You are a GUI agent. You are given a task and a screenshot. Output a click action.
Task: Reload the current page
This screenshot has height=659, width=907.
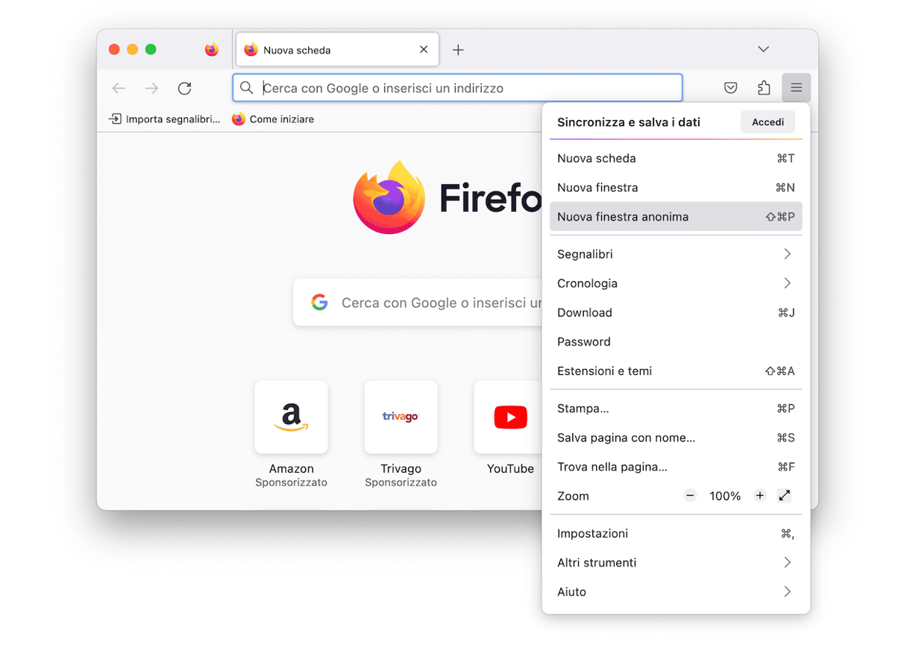click(x=184, y=88)
